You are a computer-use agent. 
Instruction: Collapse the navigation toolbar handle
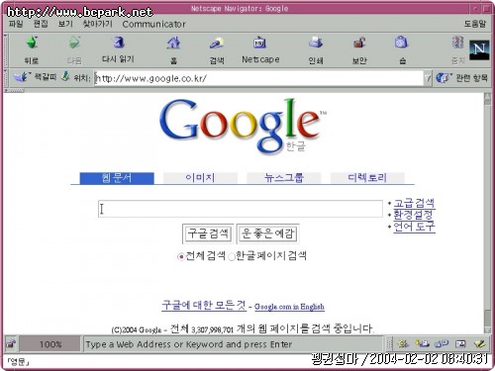[x=6, y=50]
